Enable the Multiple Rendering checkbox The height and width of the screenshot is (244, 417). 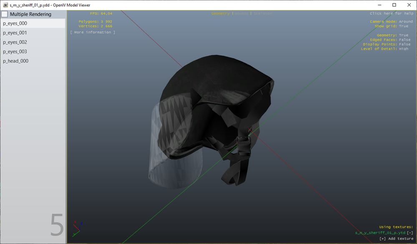[x=5, y=14]
